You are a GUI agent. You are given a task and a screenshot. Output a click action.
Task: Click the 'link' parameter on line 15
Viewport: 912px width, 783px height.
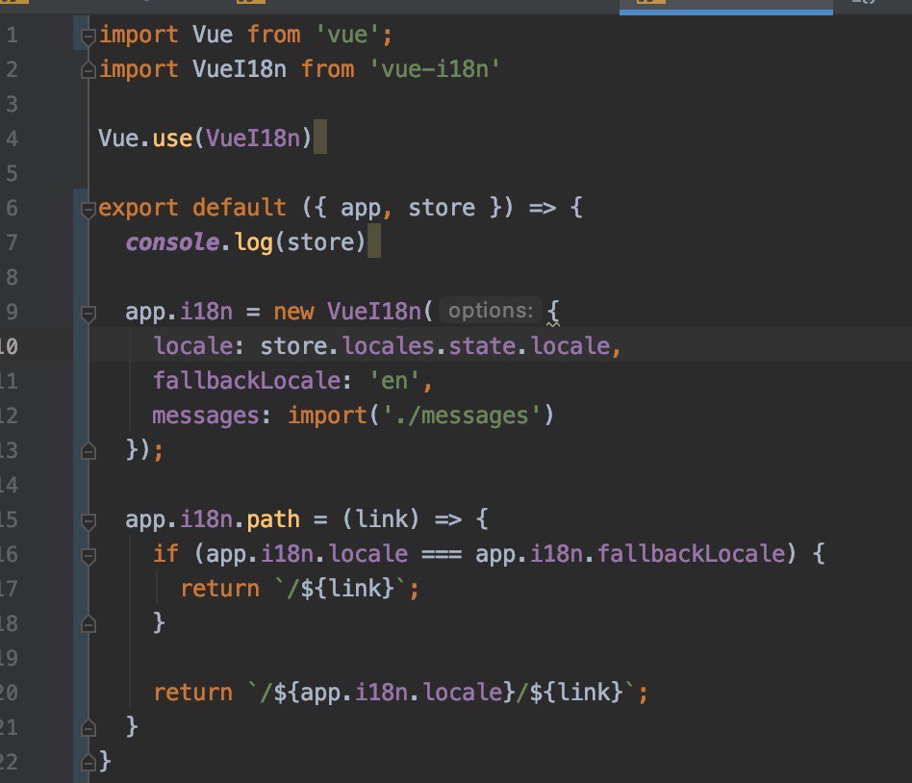tap(382, 518)
